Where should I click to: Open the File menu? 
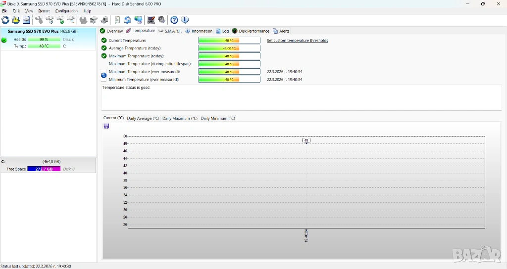click(5, 11)
